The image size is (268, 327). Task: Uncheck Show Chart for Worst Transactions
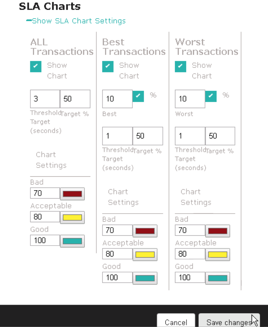click(x=180, y=67)
